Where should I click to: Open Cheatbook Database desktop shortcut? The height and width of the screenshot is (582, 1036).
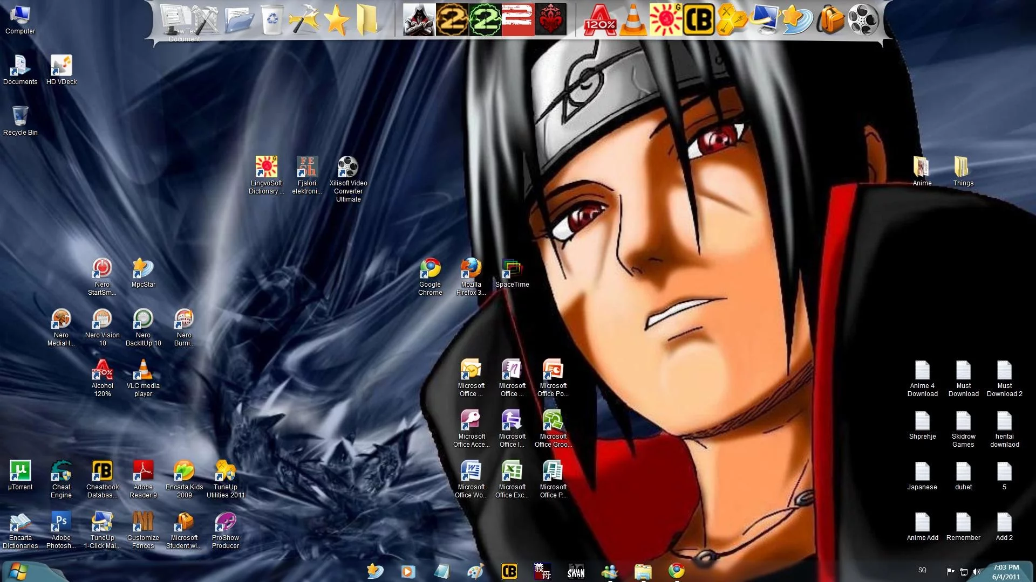(x=102, y=479)
